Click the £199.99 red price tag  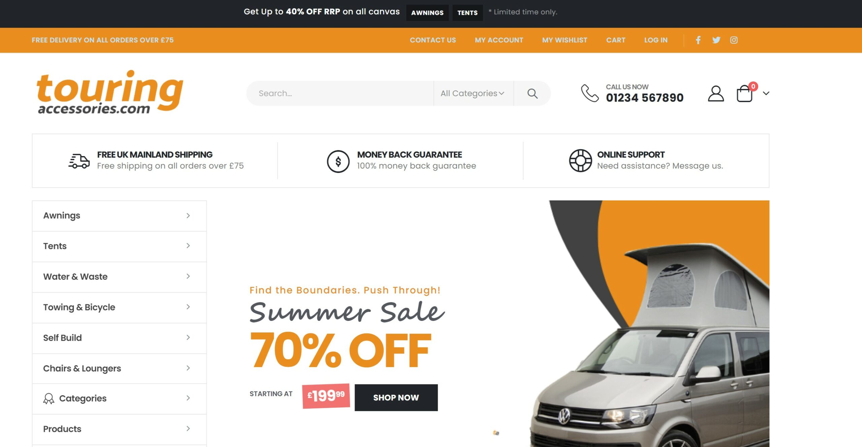pyautogui.click(x=326, y=396)
